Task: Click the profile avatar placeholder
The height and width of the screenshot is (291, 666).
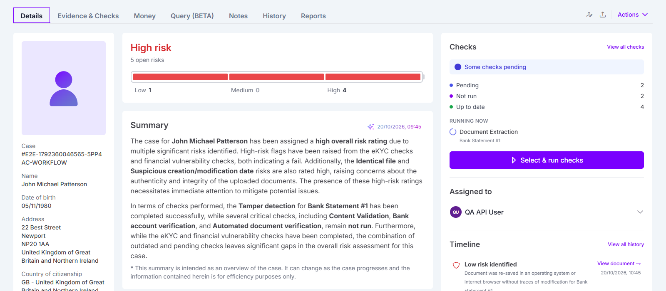Action: pyautogui.click(x=64, y=88)
